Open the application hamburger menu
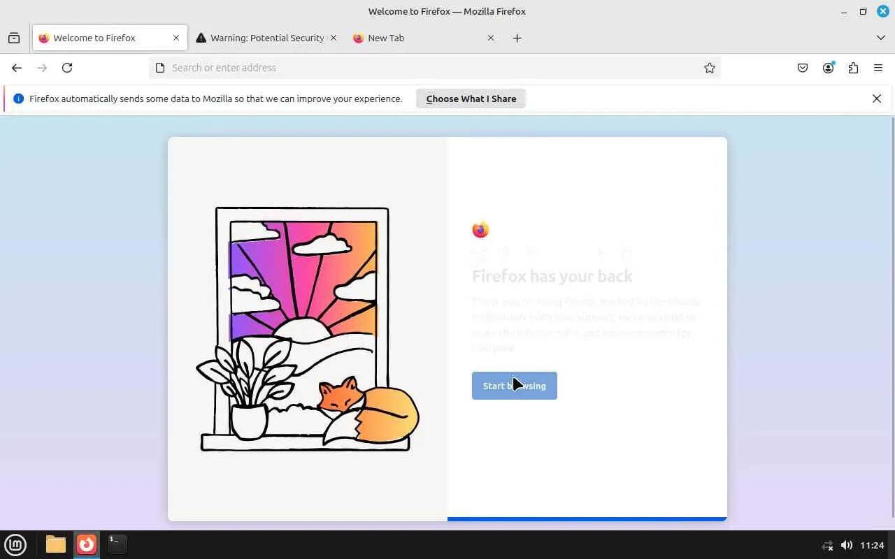Viewport: 895px width, 559px height. [x=878, y=68]
